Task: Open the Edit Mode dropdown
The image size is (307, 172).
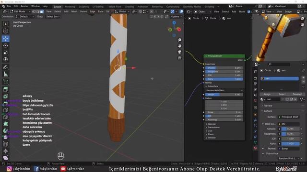Action: point(20,11)
